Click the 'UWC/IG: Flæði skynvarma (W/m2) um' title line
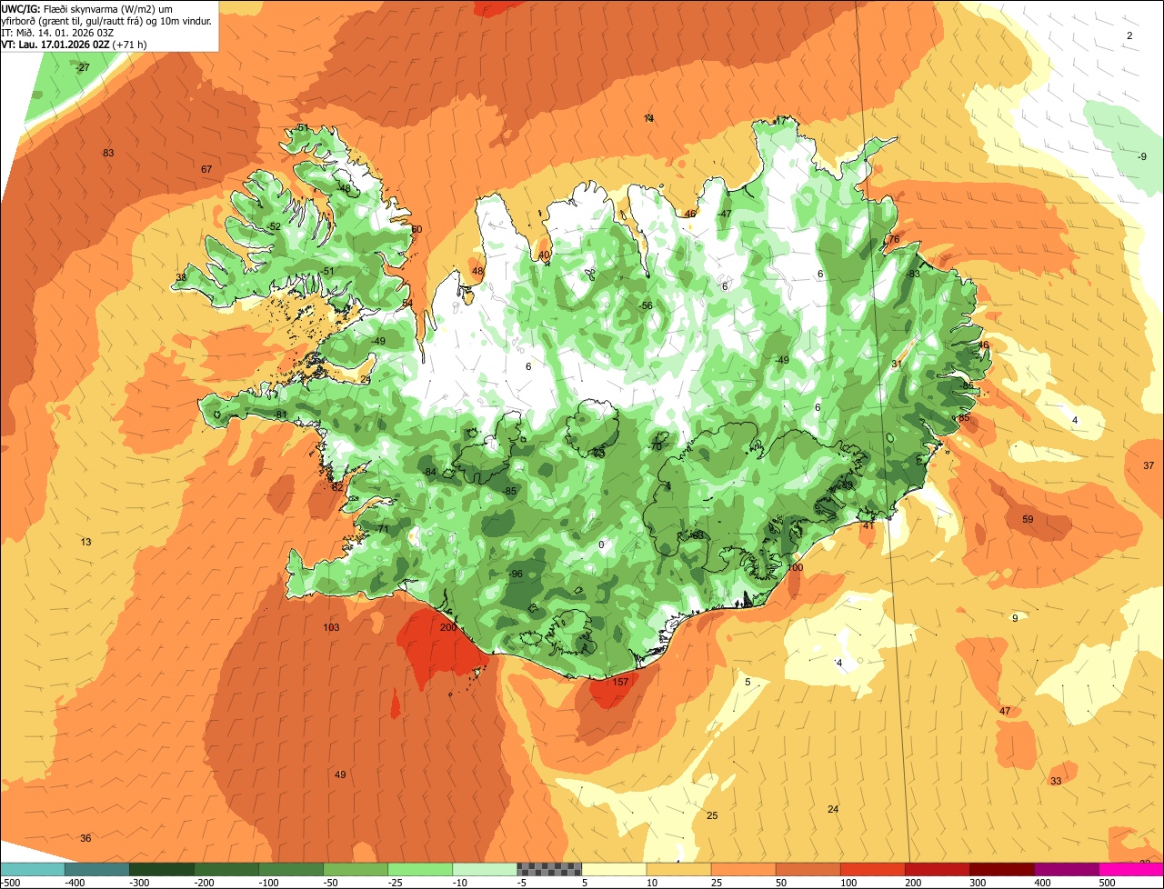1164x889 pixels. point(87,8)
